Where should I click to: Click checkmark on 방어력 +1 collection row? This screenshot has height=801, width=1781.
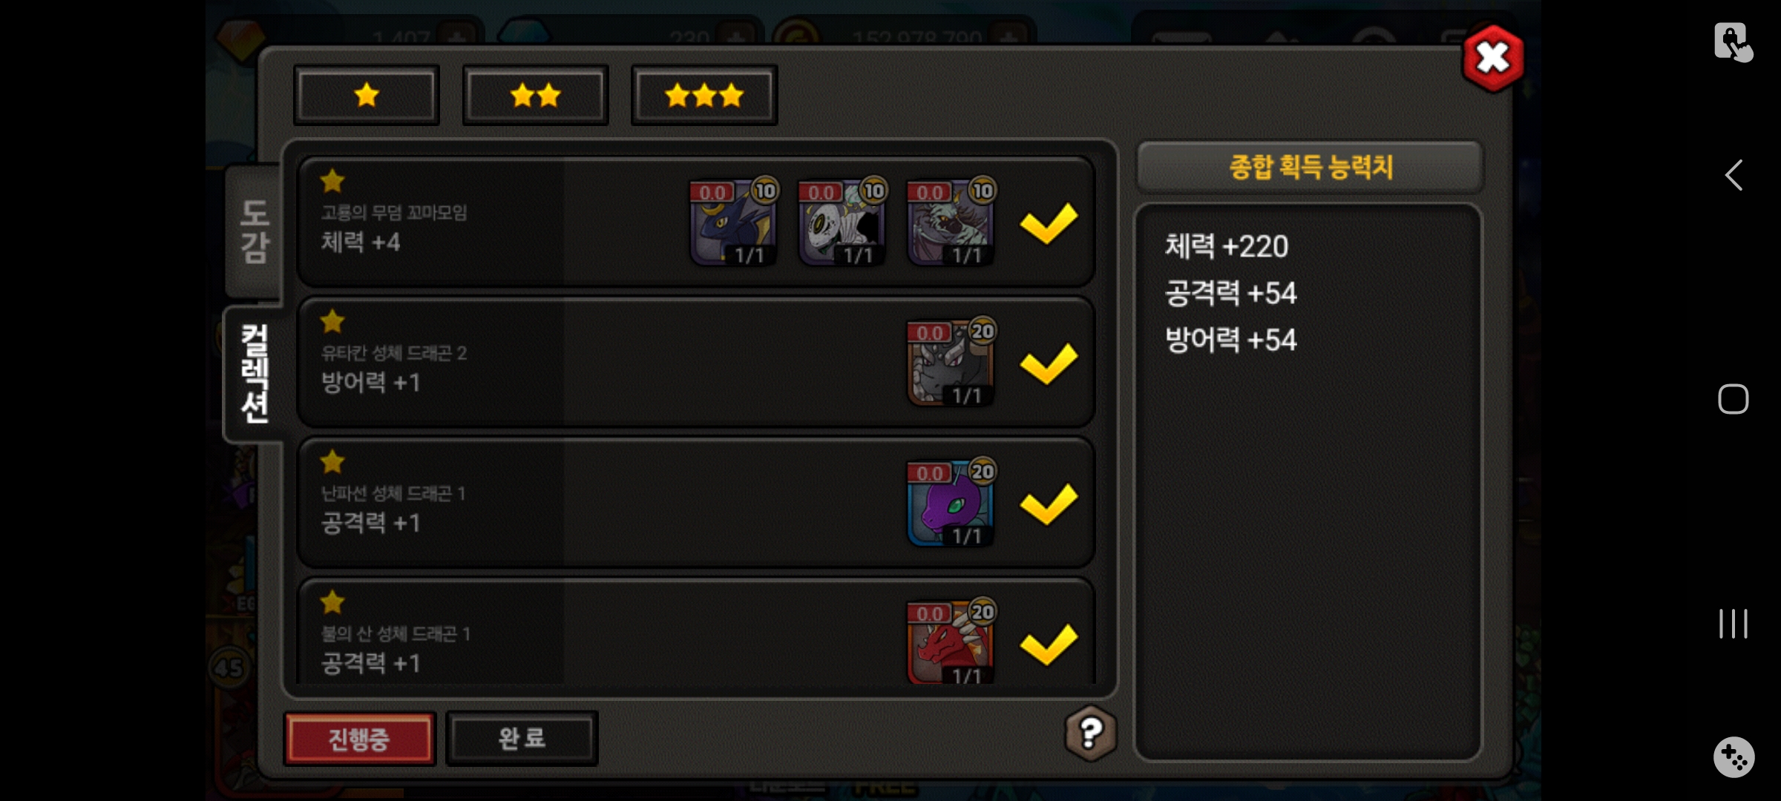pos(1049,363)
